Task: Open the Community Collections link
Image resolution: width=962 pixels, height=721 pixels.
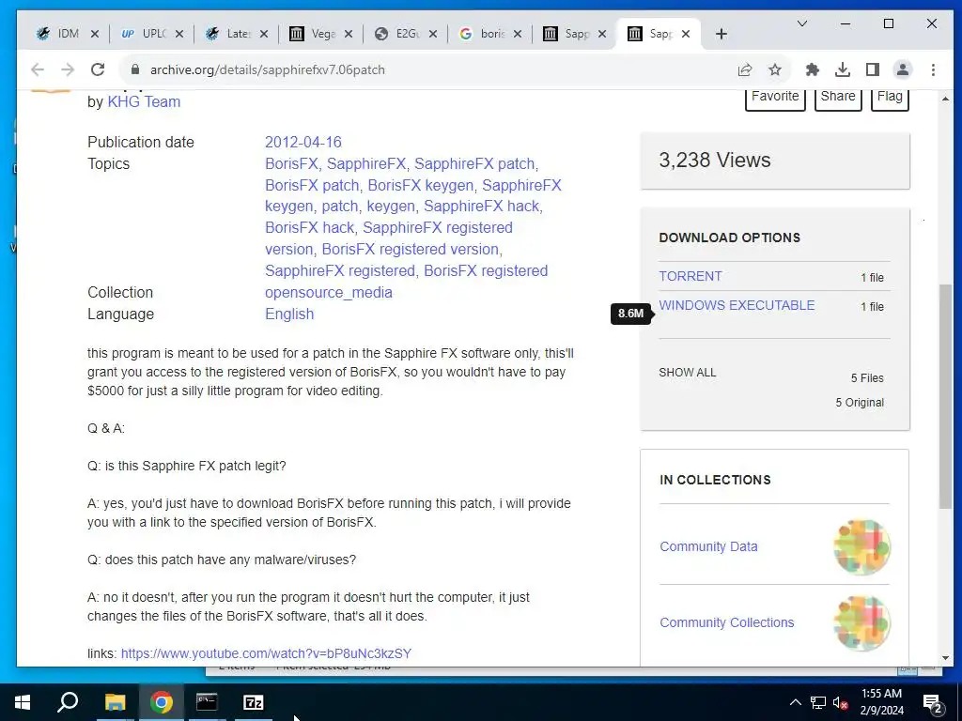Action: coord(727,622)
